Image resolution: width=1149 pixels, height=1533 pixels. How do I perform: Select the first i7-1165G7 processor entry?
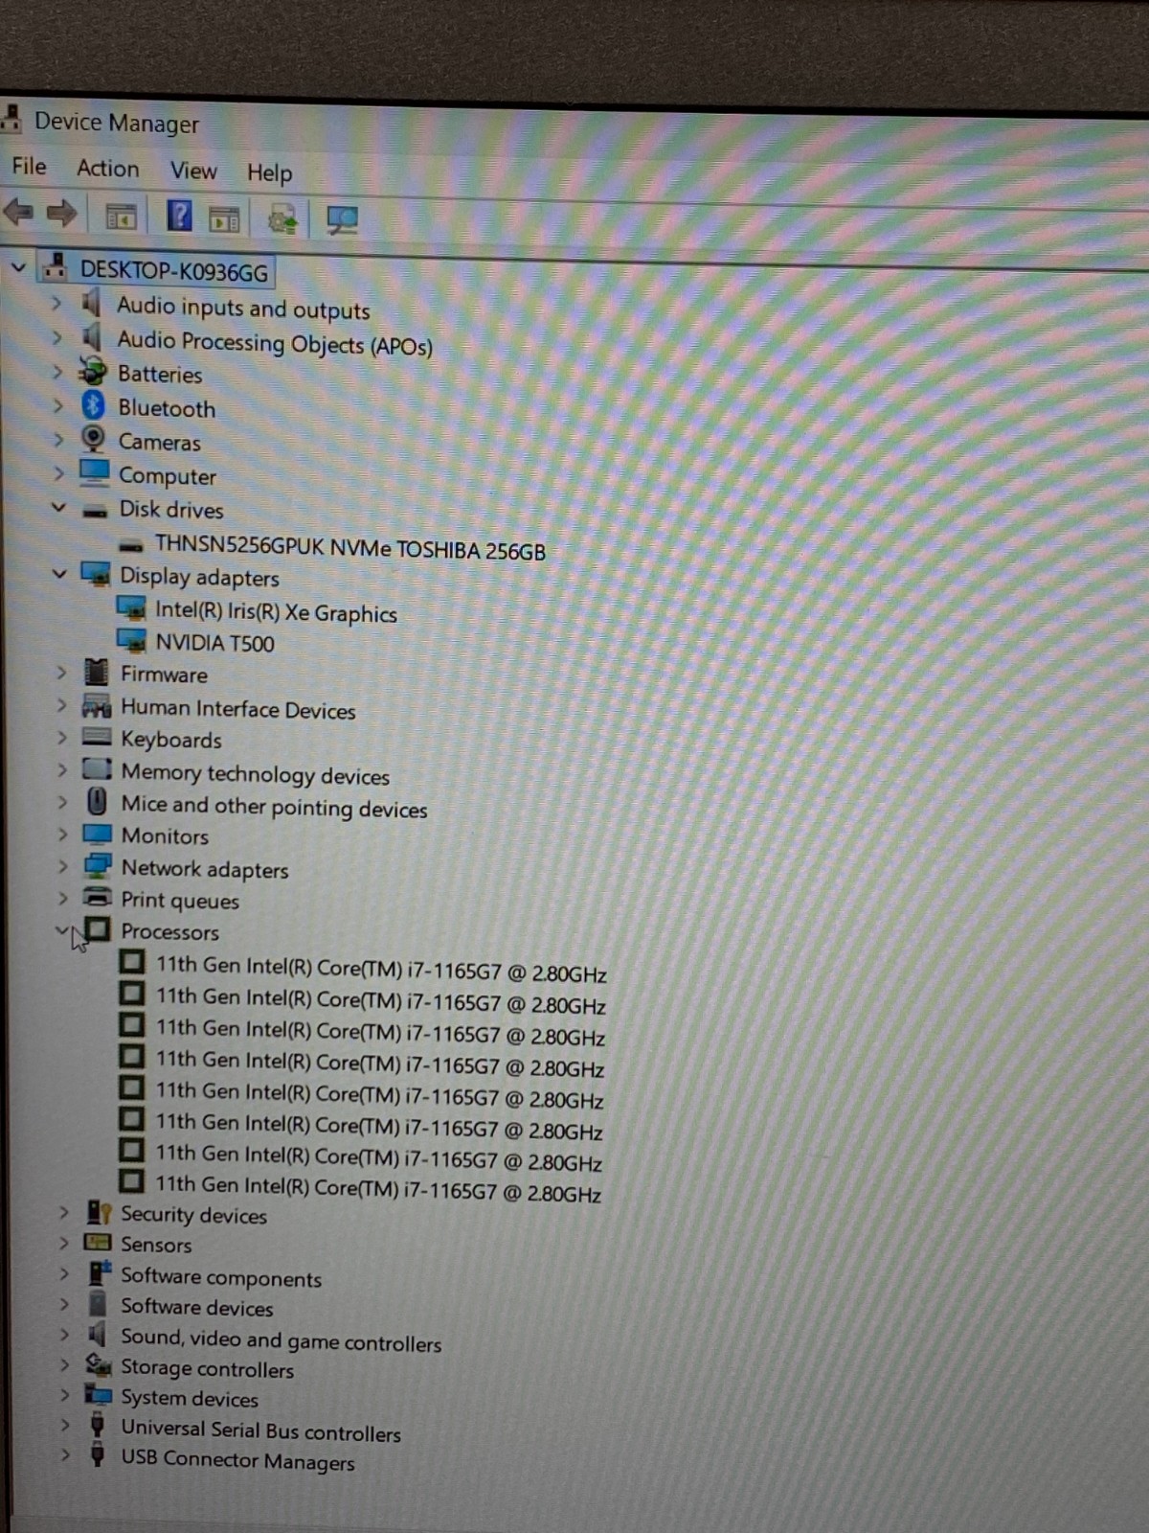(381, 969)
